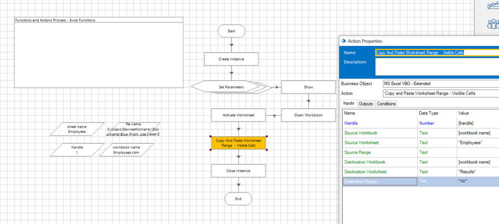Click the Name text field
The image size is (499, 224).
pyautogui.click(x=436, y=52)
